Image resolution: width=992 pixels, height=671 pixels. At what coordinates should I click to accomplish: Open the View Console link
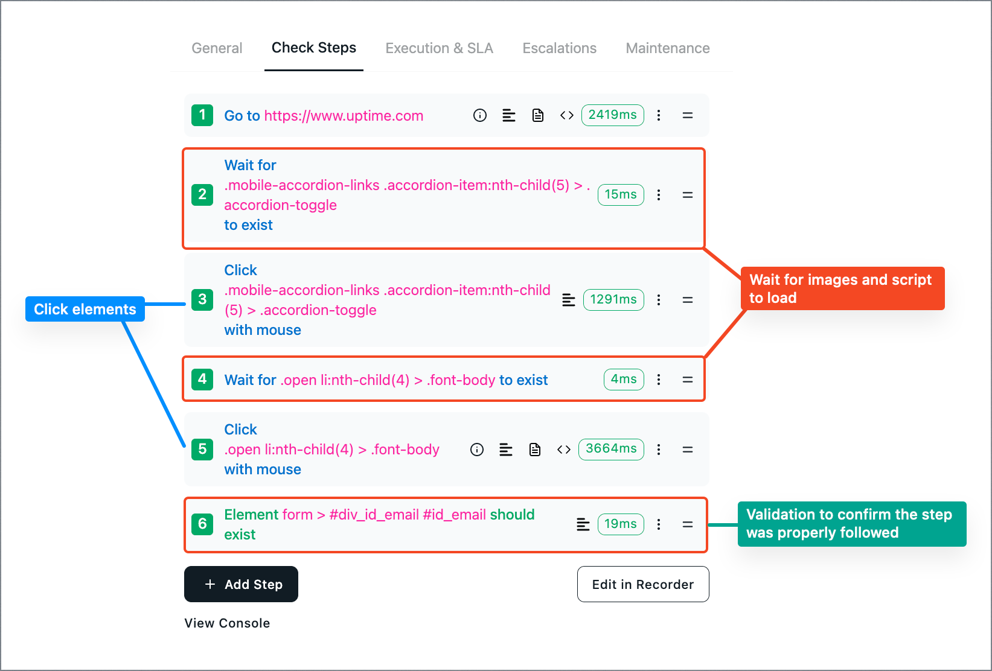pyautogui.click(x=227, y=623)
